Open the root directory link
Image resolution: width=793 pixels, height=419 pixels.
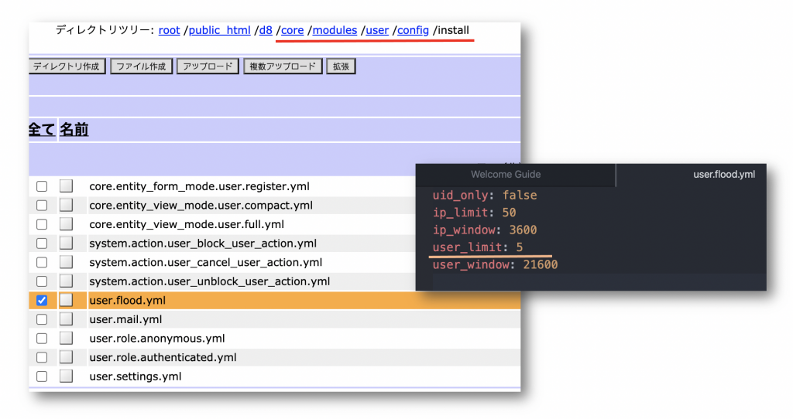tap(169, 30)
